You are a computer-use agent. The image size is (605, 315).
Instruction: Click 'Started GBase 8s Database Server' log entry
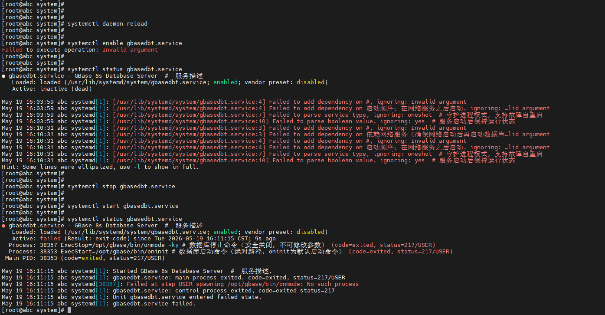(x=137, y=271)
